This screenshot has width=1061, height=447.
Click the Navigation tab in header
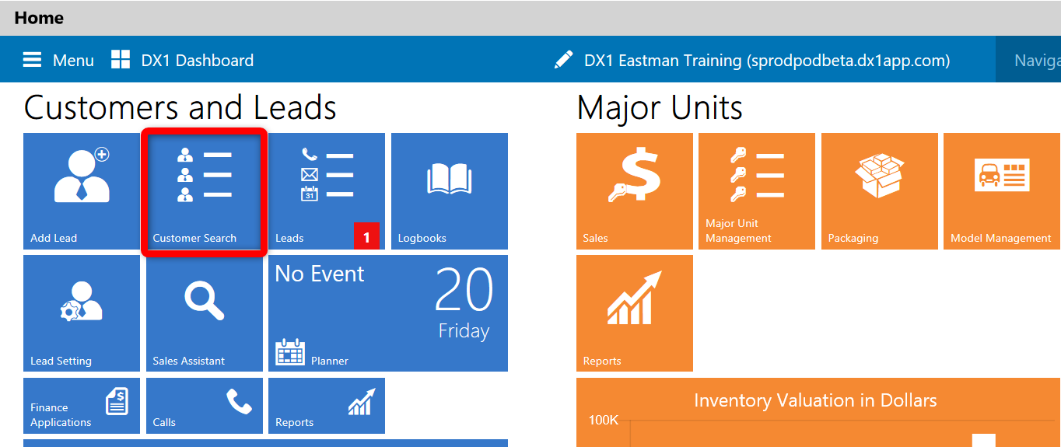point(1028,60)
